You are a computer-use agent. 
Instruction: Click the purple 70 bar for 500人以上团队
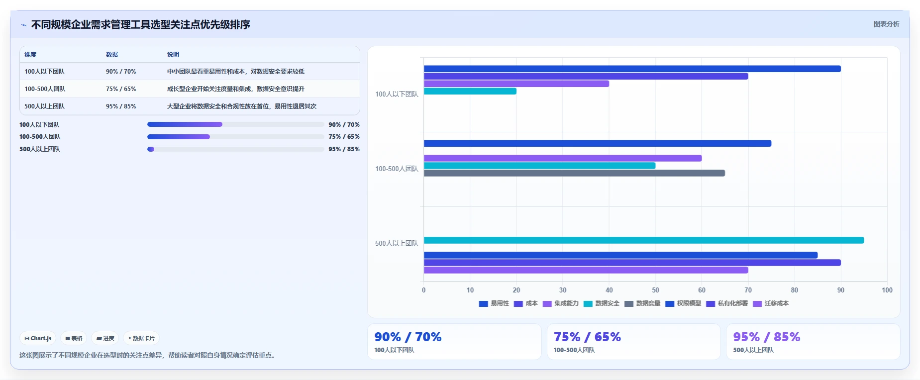pos(586,270)
